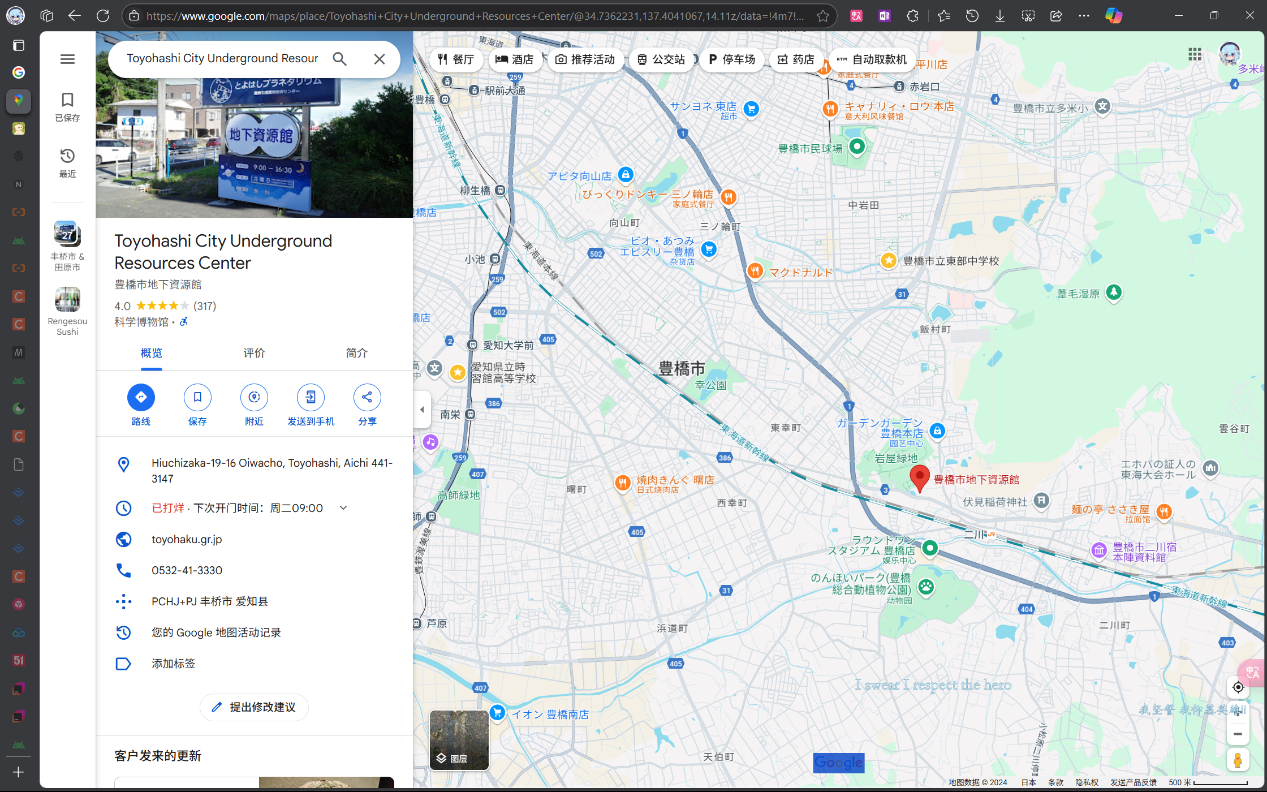Image resolution: width=1267 pixels, height=792 pixels.
Task: Open browser favorites icon
Action: click(943, 16)
